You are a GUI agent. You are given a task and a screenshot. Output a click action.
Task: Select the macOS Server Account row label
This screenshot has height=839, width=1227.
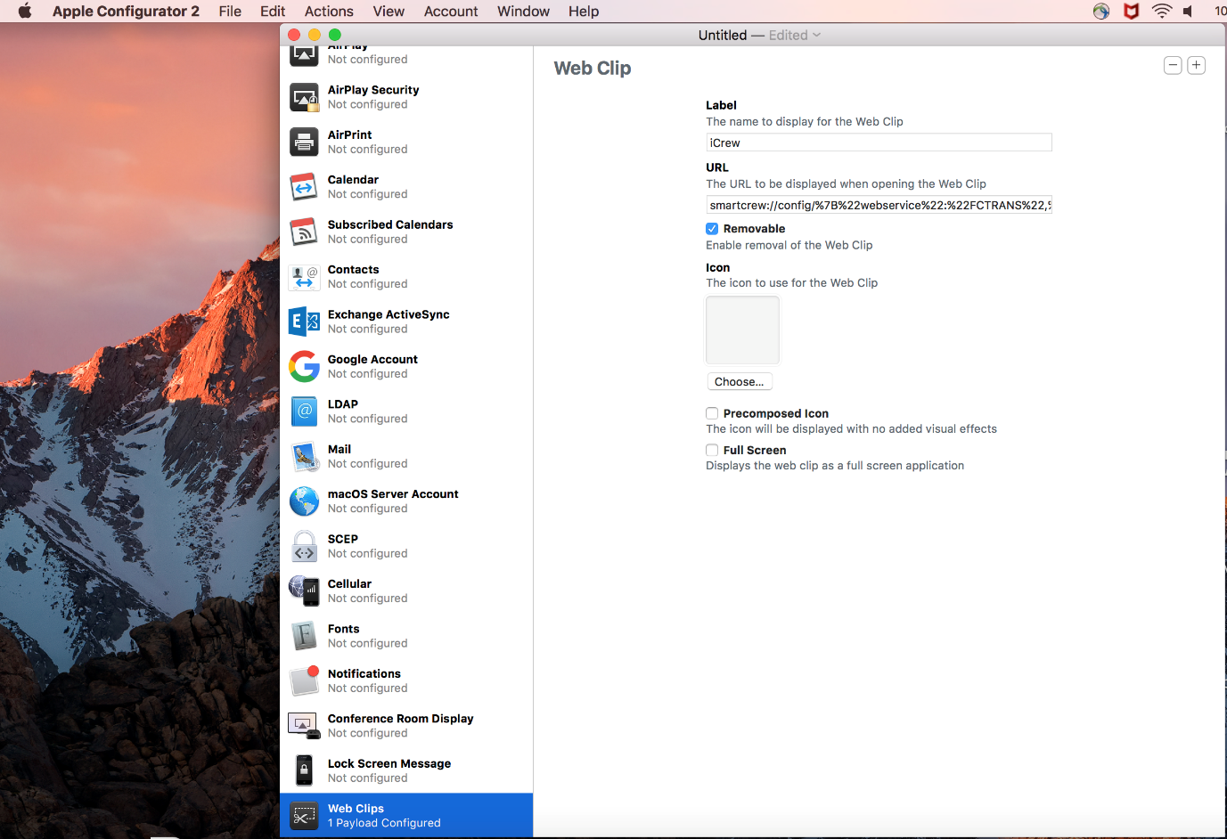tap(393, 493)
